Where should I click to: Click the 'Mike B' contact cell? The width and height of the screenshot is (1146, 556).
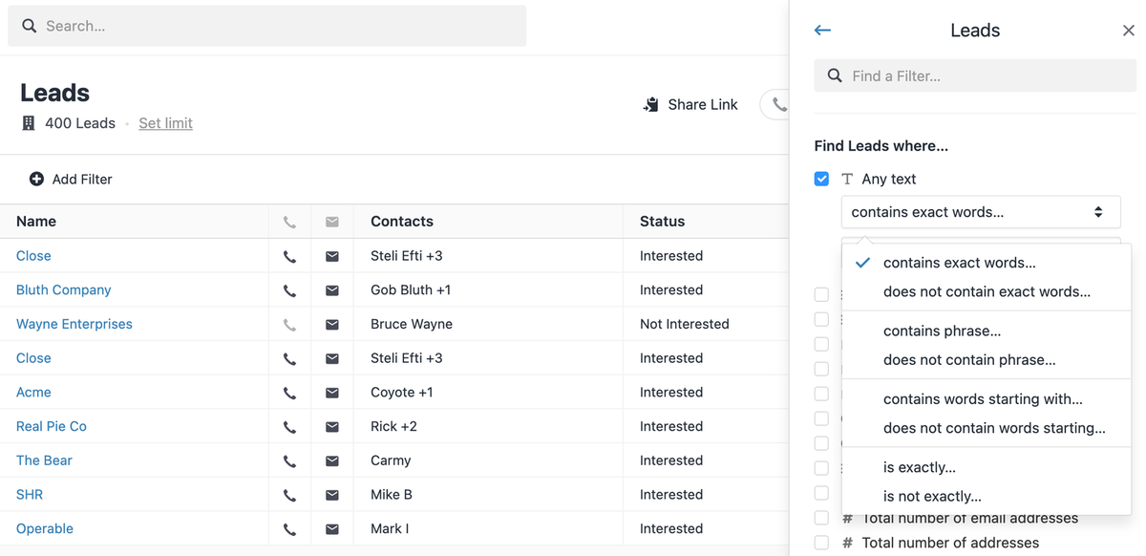point(392,495)
